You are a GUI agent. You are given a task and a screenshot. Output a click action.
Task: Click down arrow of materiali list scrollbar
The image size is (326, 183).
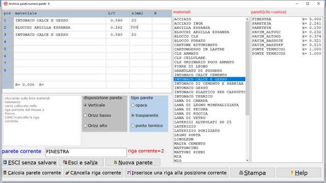[x=247, y=160]
